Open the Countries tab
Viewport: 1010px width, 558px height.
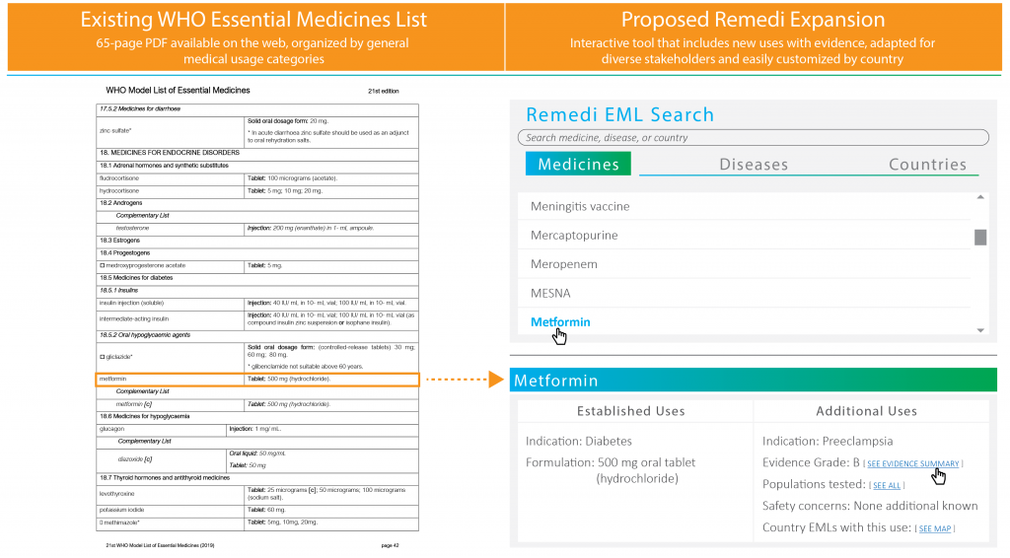[927, 165]
